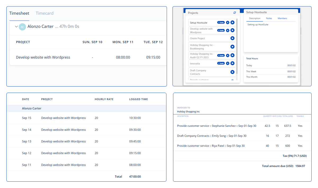Add a task to Setup Hootsuite
Viewport: 318px width, 188px height.
coord(228,23)
